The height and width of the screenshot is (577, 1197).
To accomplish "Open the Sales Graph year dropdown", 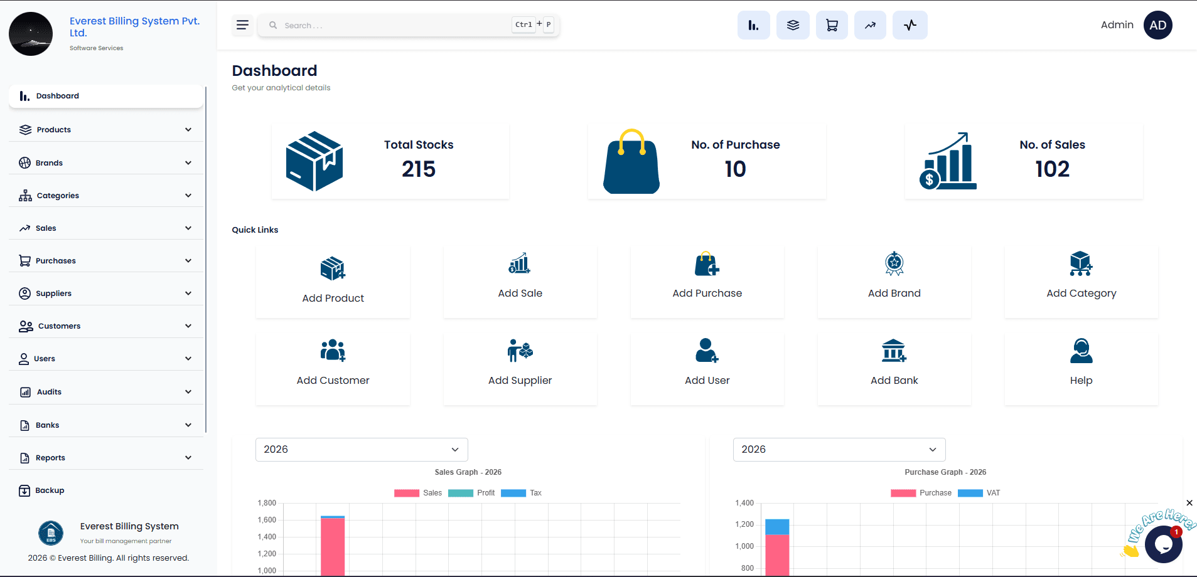I will pos(362,450).
